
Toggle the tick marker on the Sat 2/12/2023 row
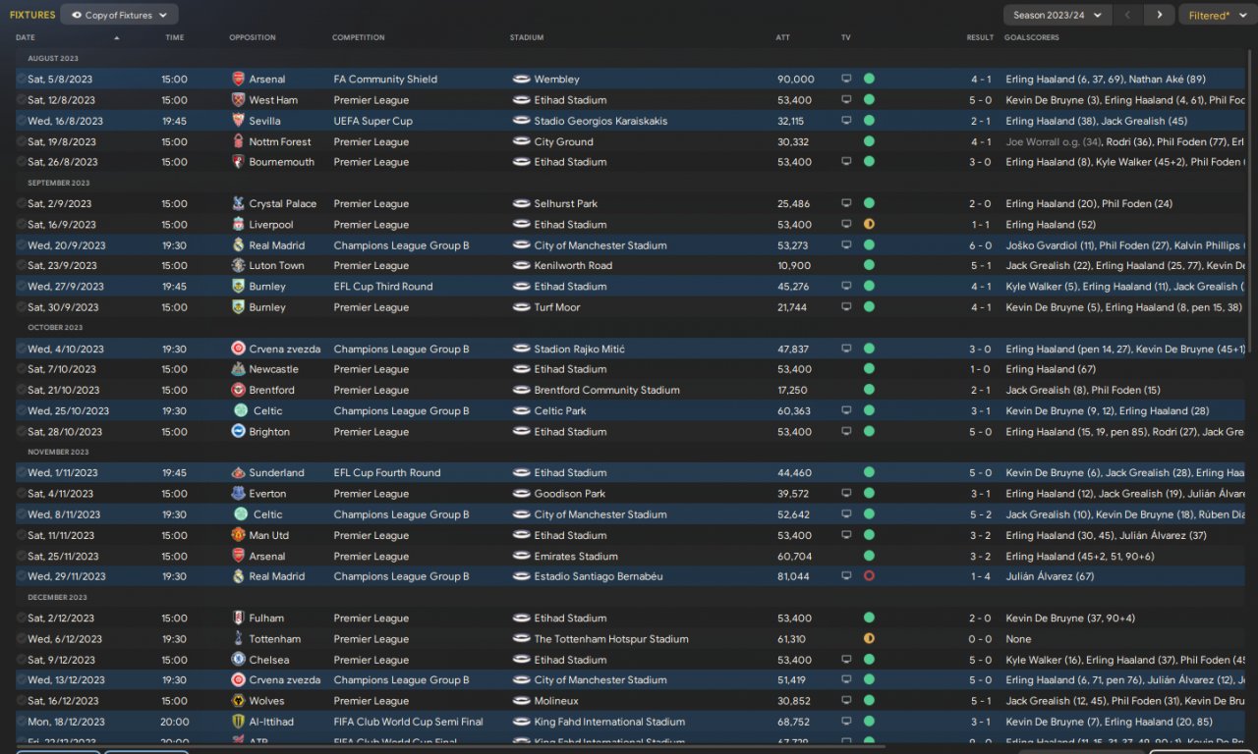pyautogui.click(x=21, y=619)
